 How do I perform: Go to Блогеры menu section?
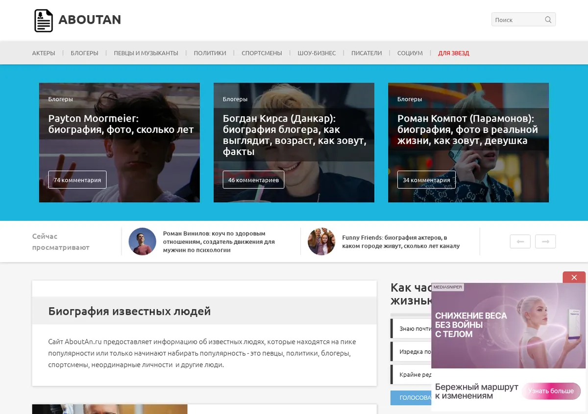pos(84,53)
